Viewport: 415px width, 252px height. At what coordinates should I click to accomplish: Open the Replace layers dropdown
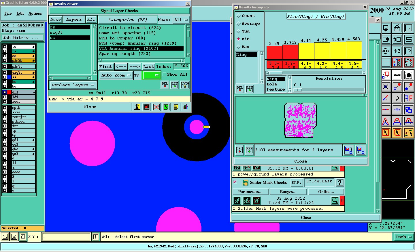[73, 85]
